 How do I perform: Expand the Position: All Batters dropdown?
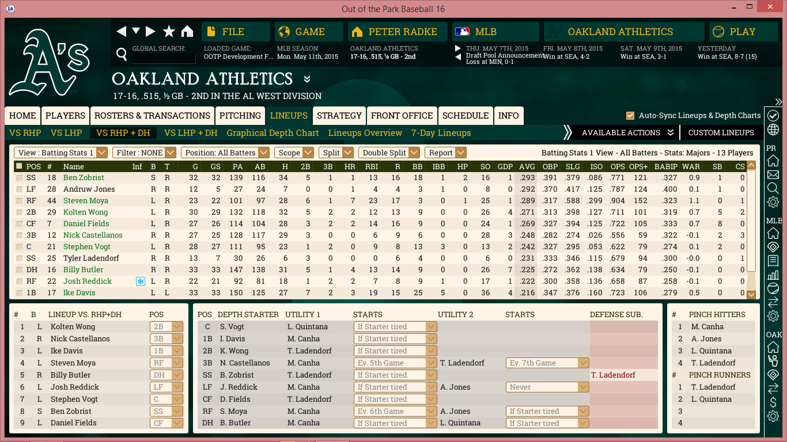[225, 153]
